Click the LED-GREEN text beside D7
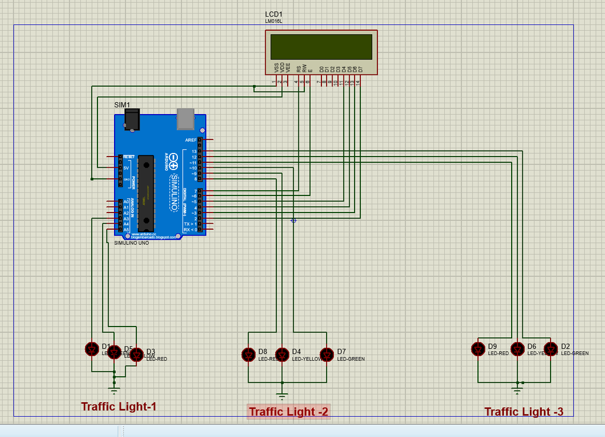605x437 pixels. [351, 359]
